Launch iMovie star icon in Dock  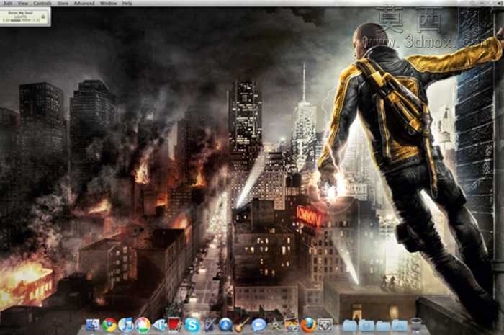point(276,325)
